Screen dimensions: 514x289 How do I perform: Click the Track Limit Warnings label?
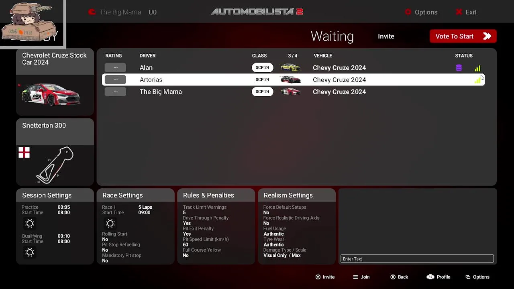205,207
